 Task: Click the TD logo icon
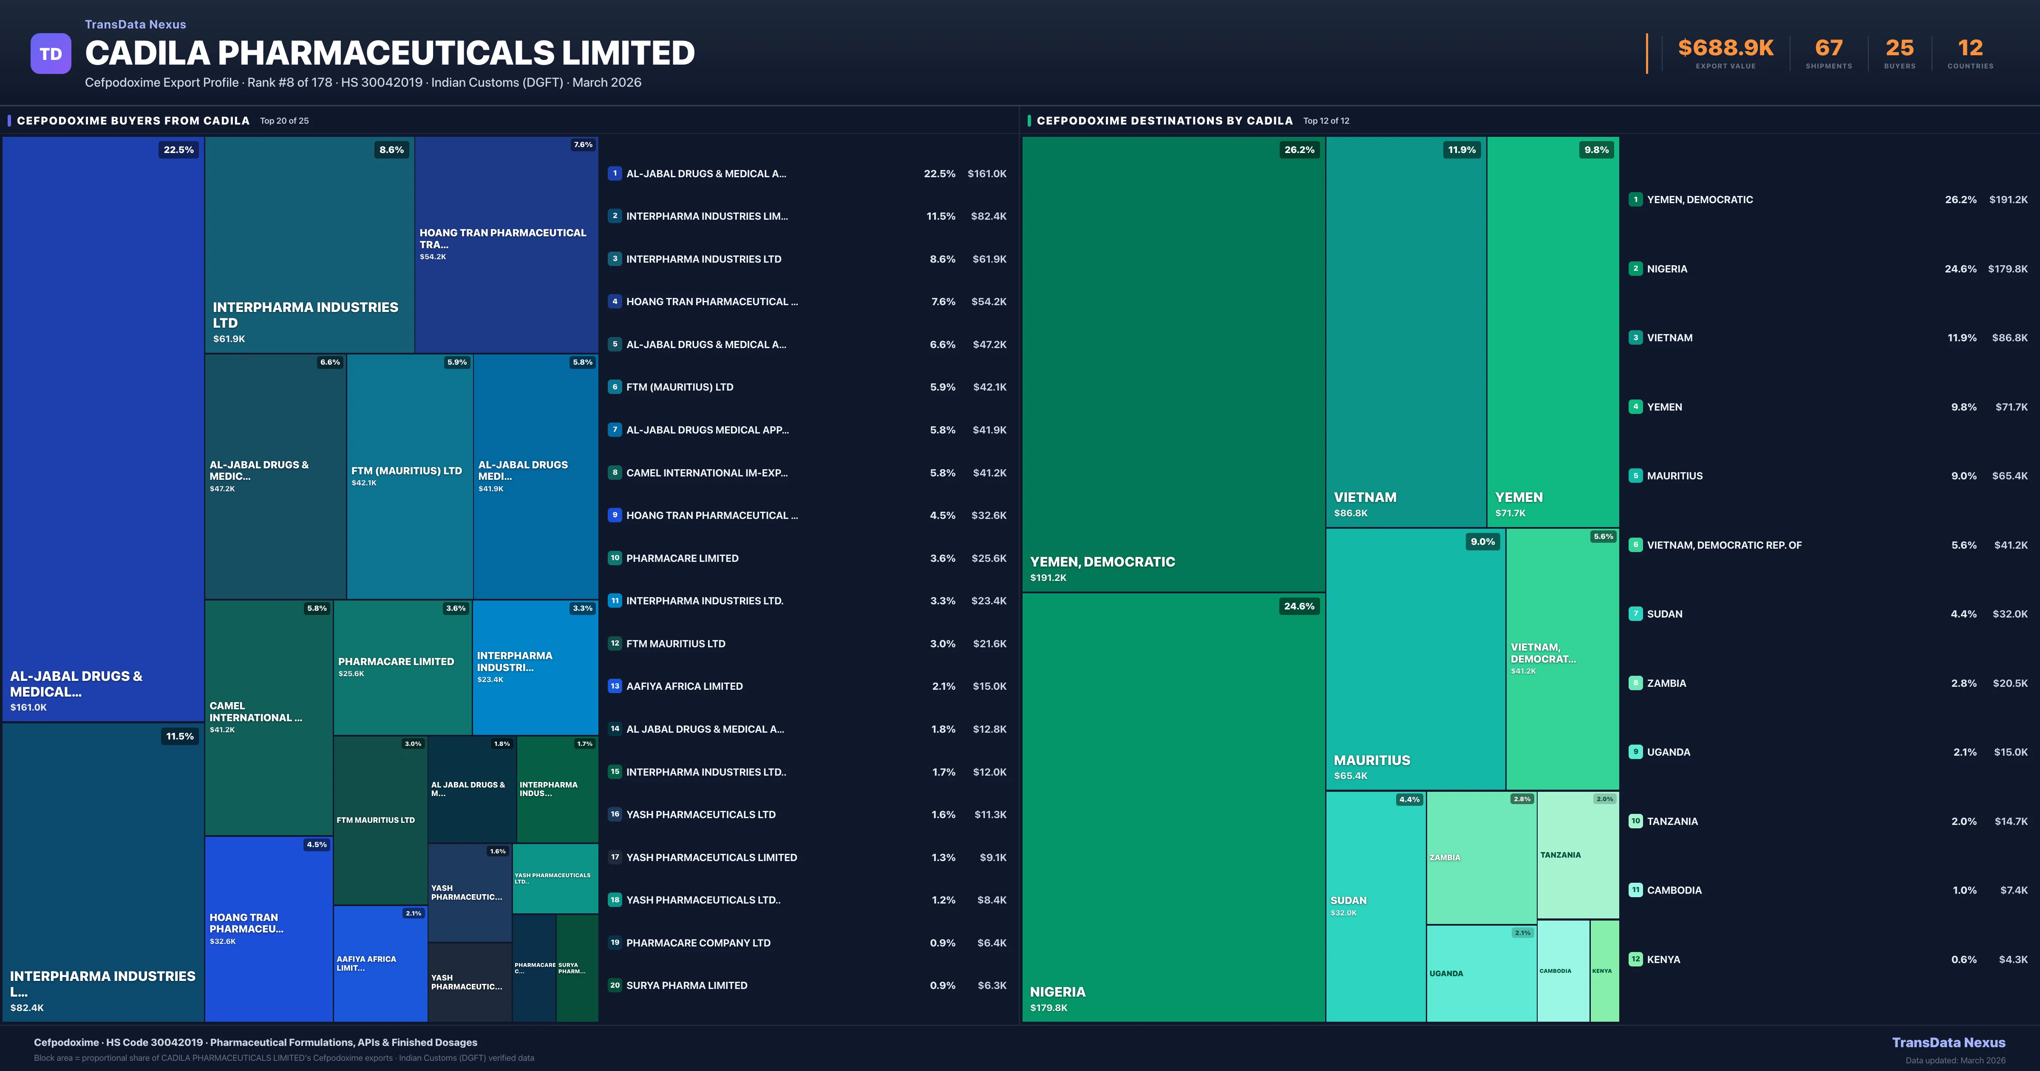51,54
